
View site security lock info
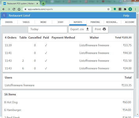coord(25,9)
